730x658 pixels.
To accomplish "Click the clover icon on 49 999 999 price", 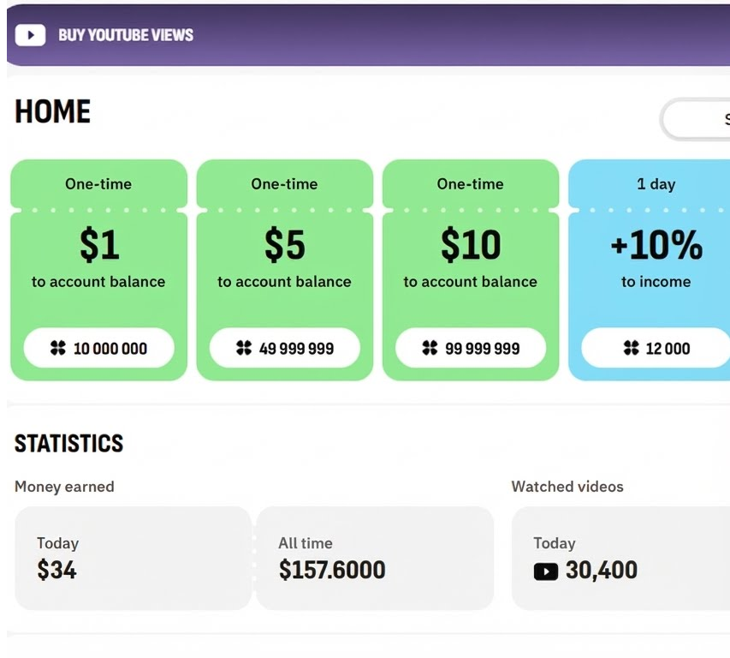I will pos(244,348).
